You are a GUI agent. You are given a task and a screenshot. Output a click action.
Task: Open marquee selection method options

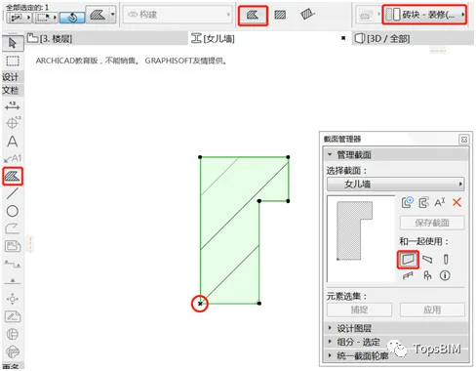point(46,18)
